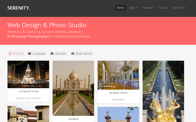Click the Taj Mahal title
The image size is (196, 122).
tap(73, 119)
